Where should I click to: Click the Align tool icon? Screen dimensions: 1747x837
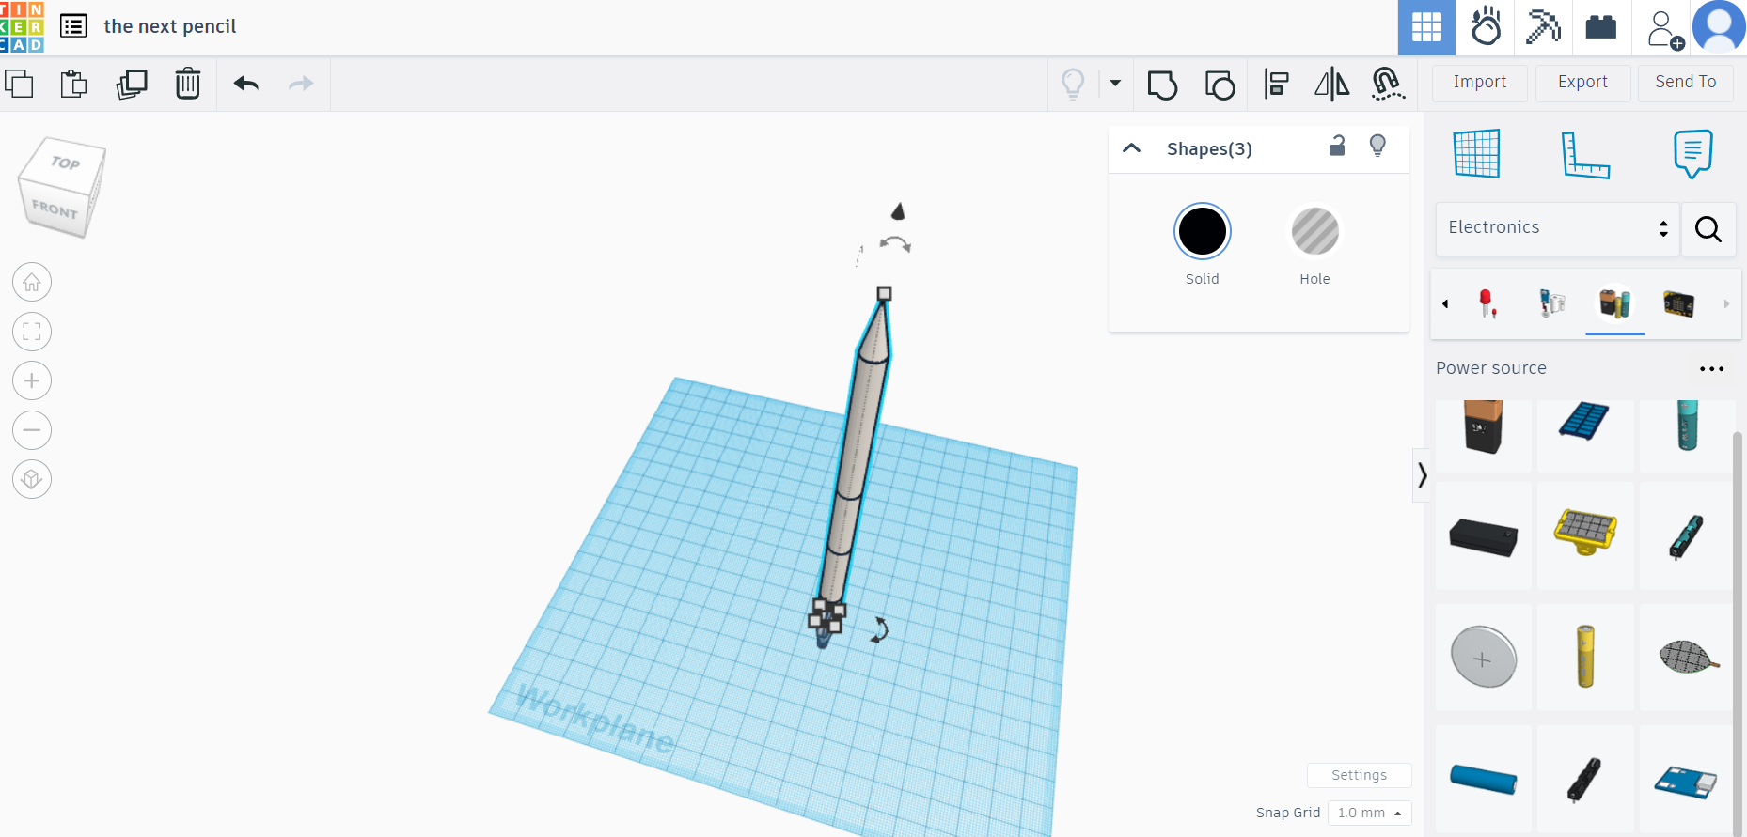point(1276,84)
